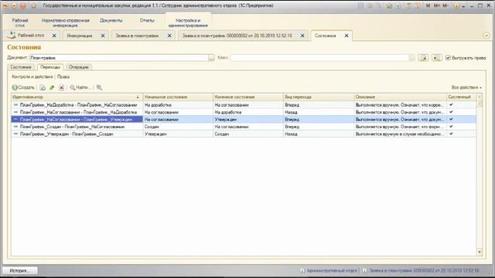Open the Все действия dropdown
This screenshot has width=495, height=278.
click(x=466, y=87)
